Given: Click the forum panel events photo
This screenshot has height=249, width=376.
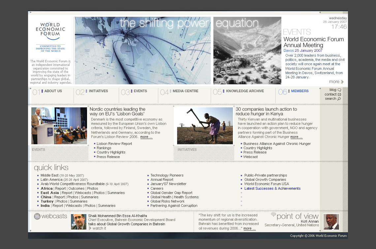Looking at the screenshot, I should click(59, 126).
